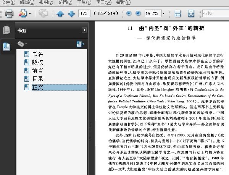The height and width of the screenshot is (175, 229).
Task: Click the 查找 search field
Action: click(216, 13)
